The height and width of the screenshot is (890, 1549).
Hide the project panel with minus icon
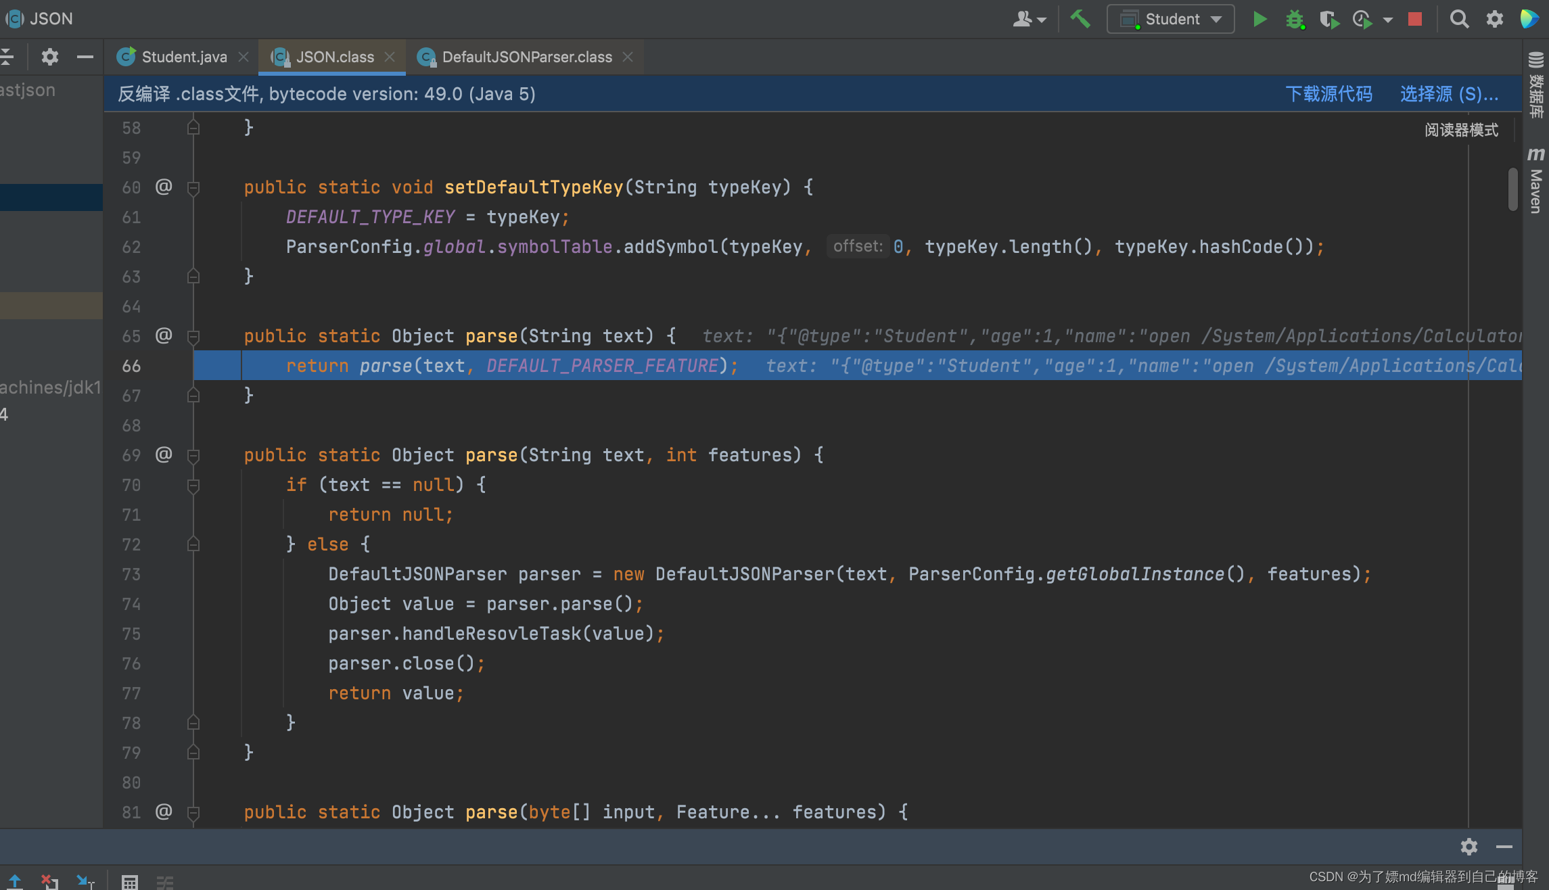(85, 57)
